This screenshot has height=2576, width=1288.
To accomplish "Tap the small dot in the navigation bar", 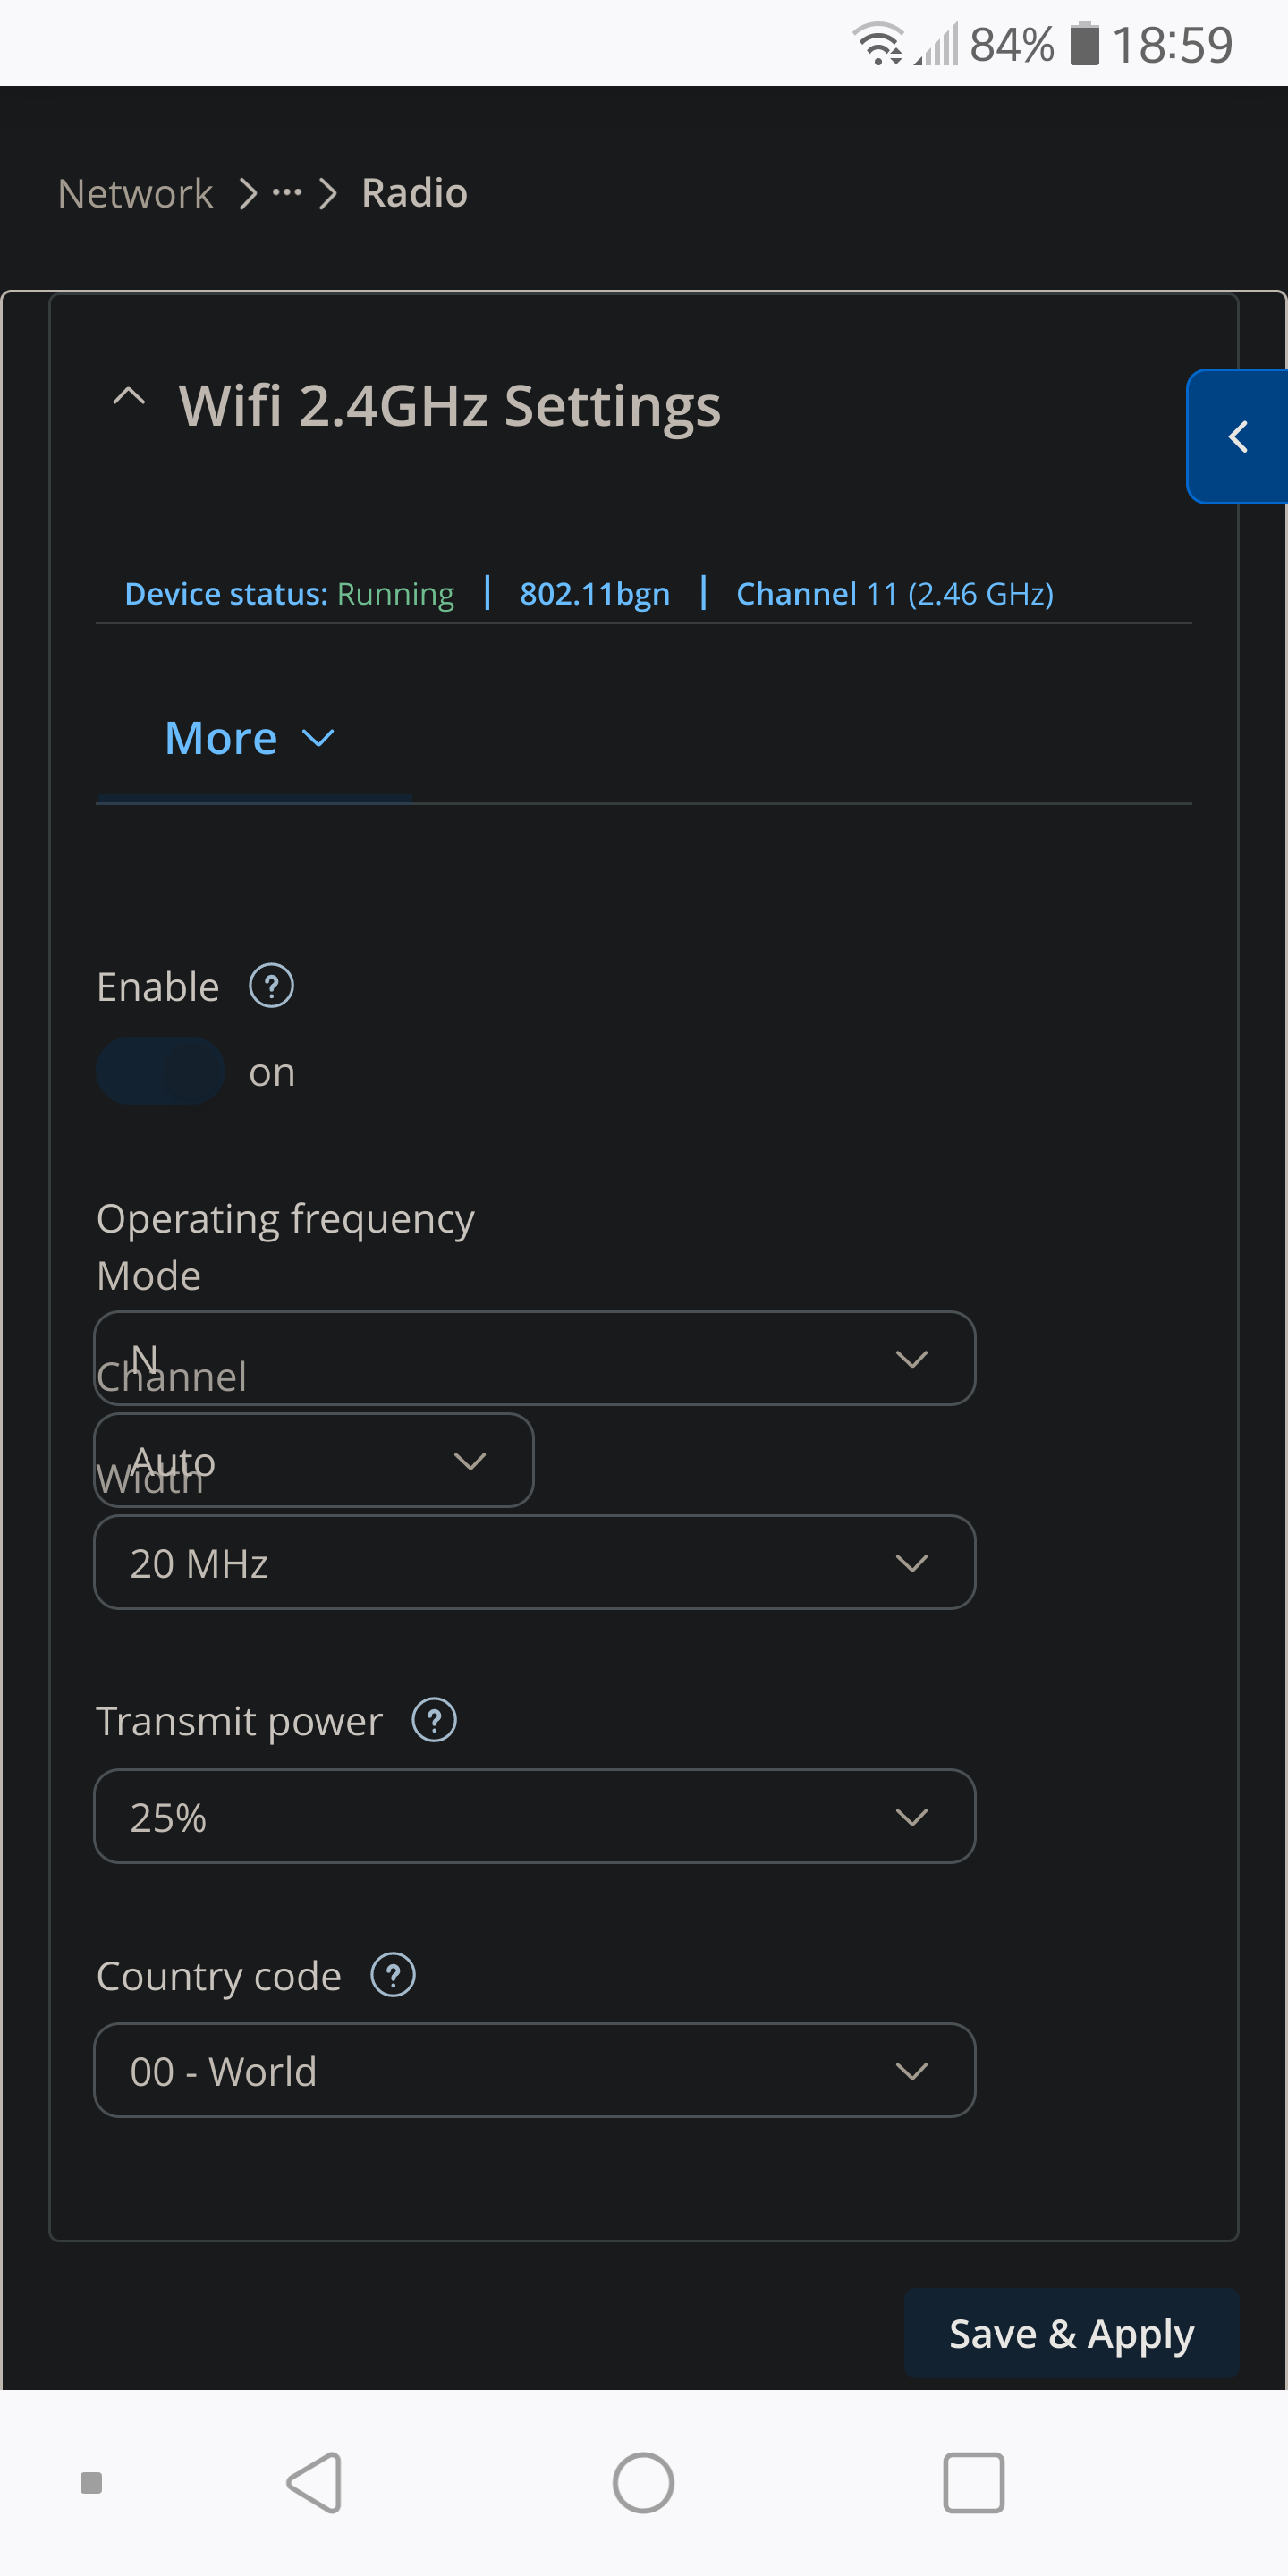I will coord(91,2483).
